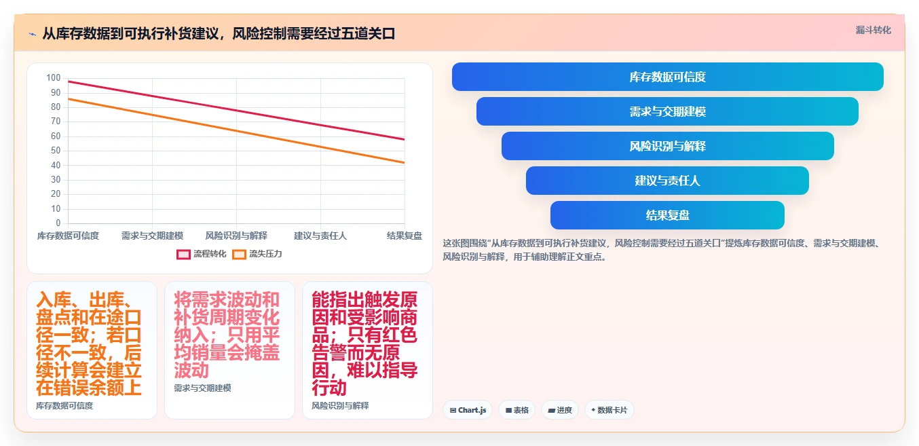
Task: Click the 结果复盘 x-axis label
Action: point(405,236)
